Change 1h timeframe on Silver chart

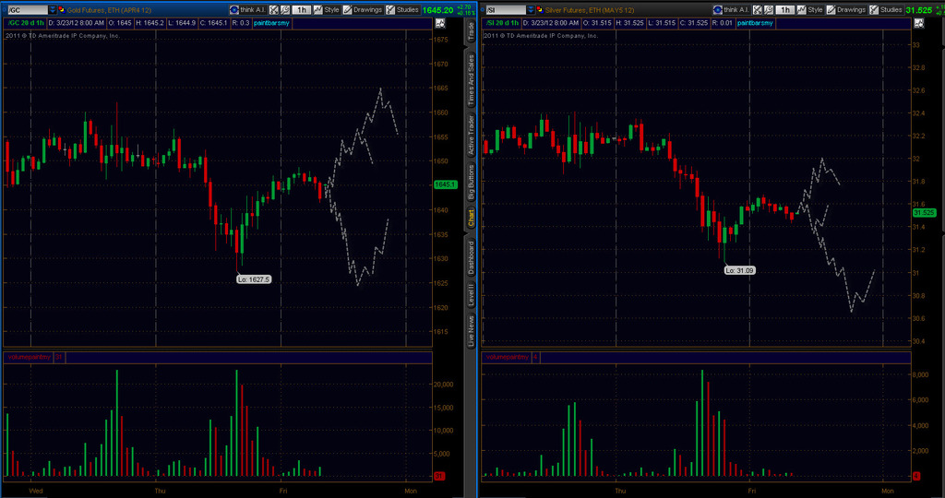point(784,9)
